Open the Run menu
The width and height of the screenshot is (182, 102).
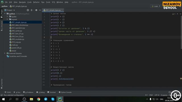tap(43, 2)
